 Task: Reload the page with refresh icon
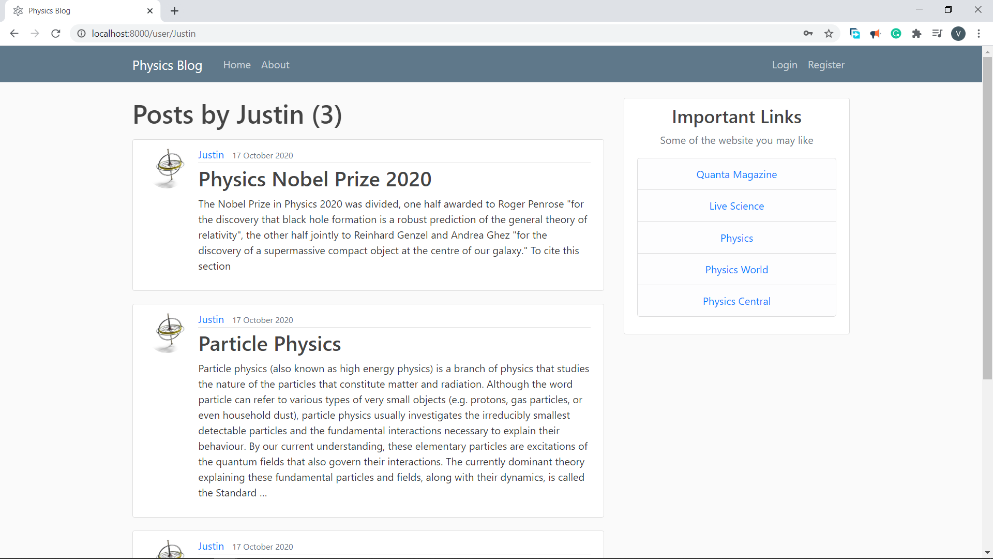pyautogui.click(x=56, y=34)
